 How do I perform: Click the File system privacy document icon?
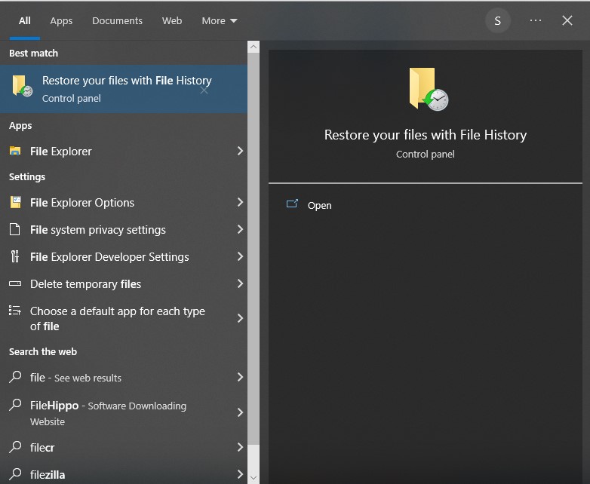tap(14, 229)
